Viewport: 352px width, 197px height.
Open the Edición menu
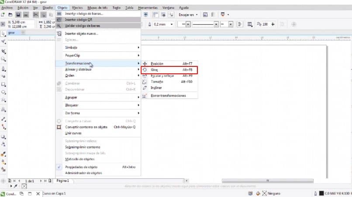[x=23, y=7]
